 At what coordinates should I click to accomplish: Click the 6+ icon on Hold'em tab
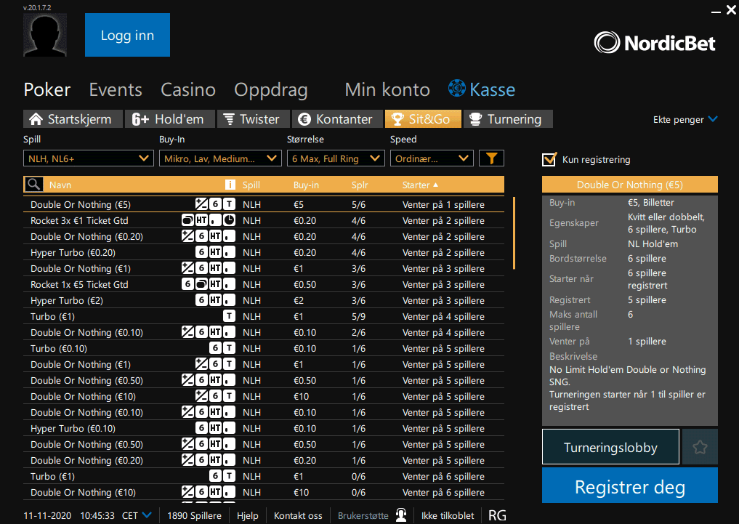pos(140,119)
